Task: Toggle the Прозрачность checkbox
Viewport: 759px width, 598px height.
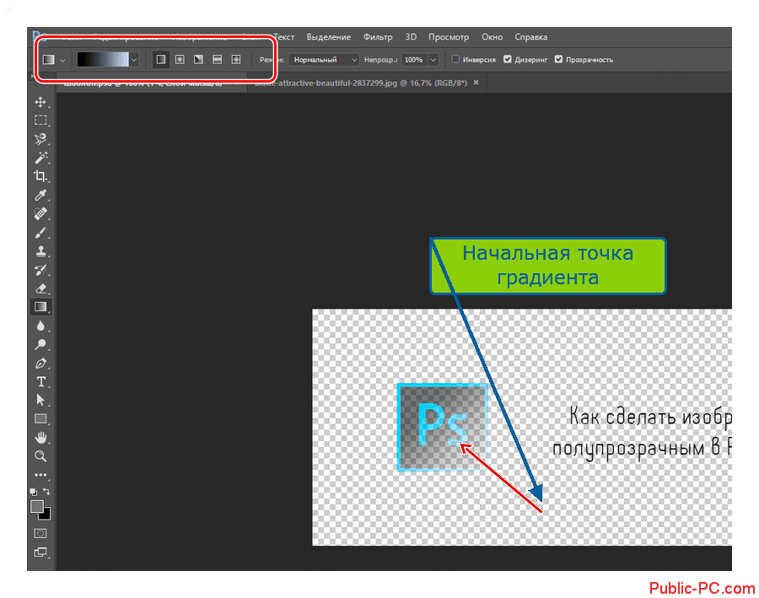Action: pos(559,60)
